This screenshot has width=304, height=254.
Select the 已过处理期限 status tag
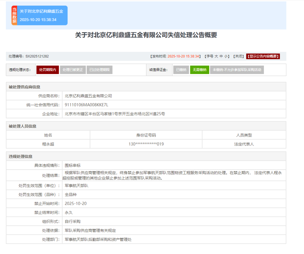tap(99, 70)
